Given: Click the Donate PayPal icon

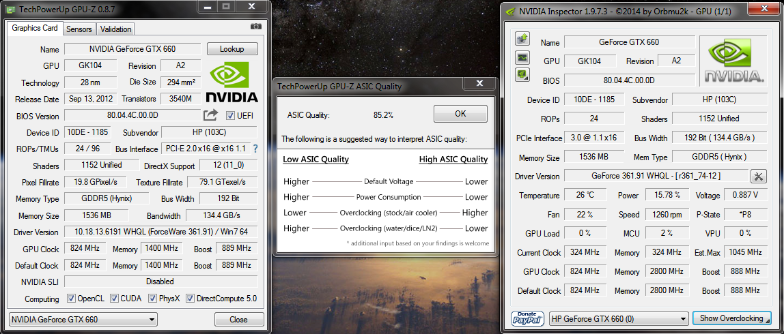Looking at the screenshot, I should click(527, 318).
